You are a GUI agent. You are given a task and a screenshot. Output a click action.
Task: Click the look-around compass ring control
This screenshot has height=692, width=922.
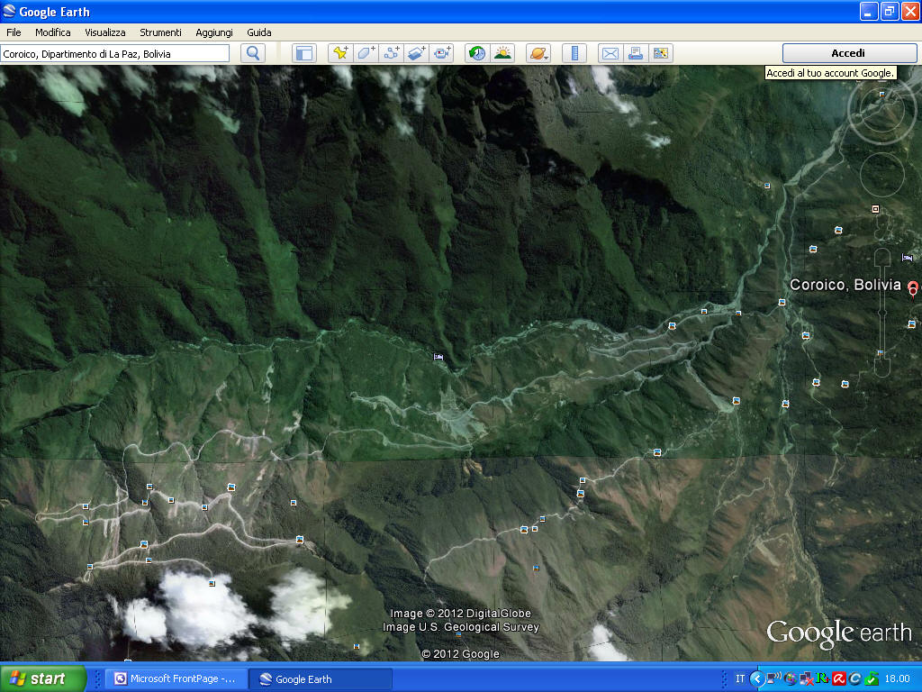tap(881, 111)
